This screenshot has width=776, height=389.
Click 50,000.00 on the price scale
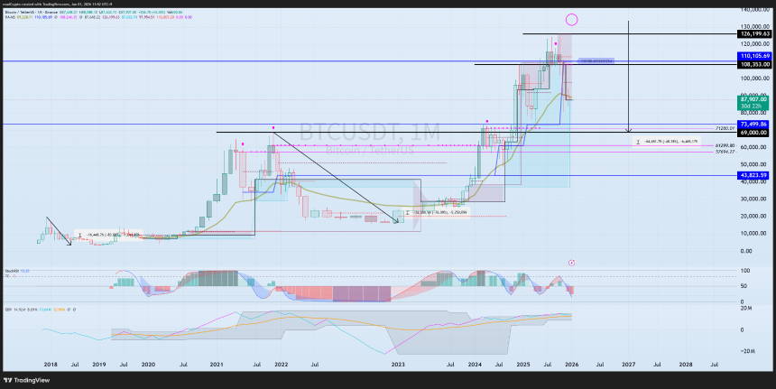pos(754,164)
